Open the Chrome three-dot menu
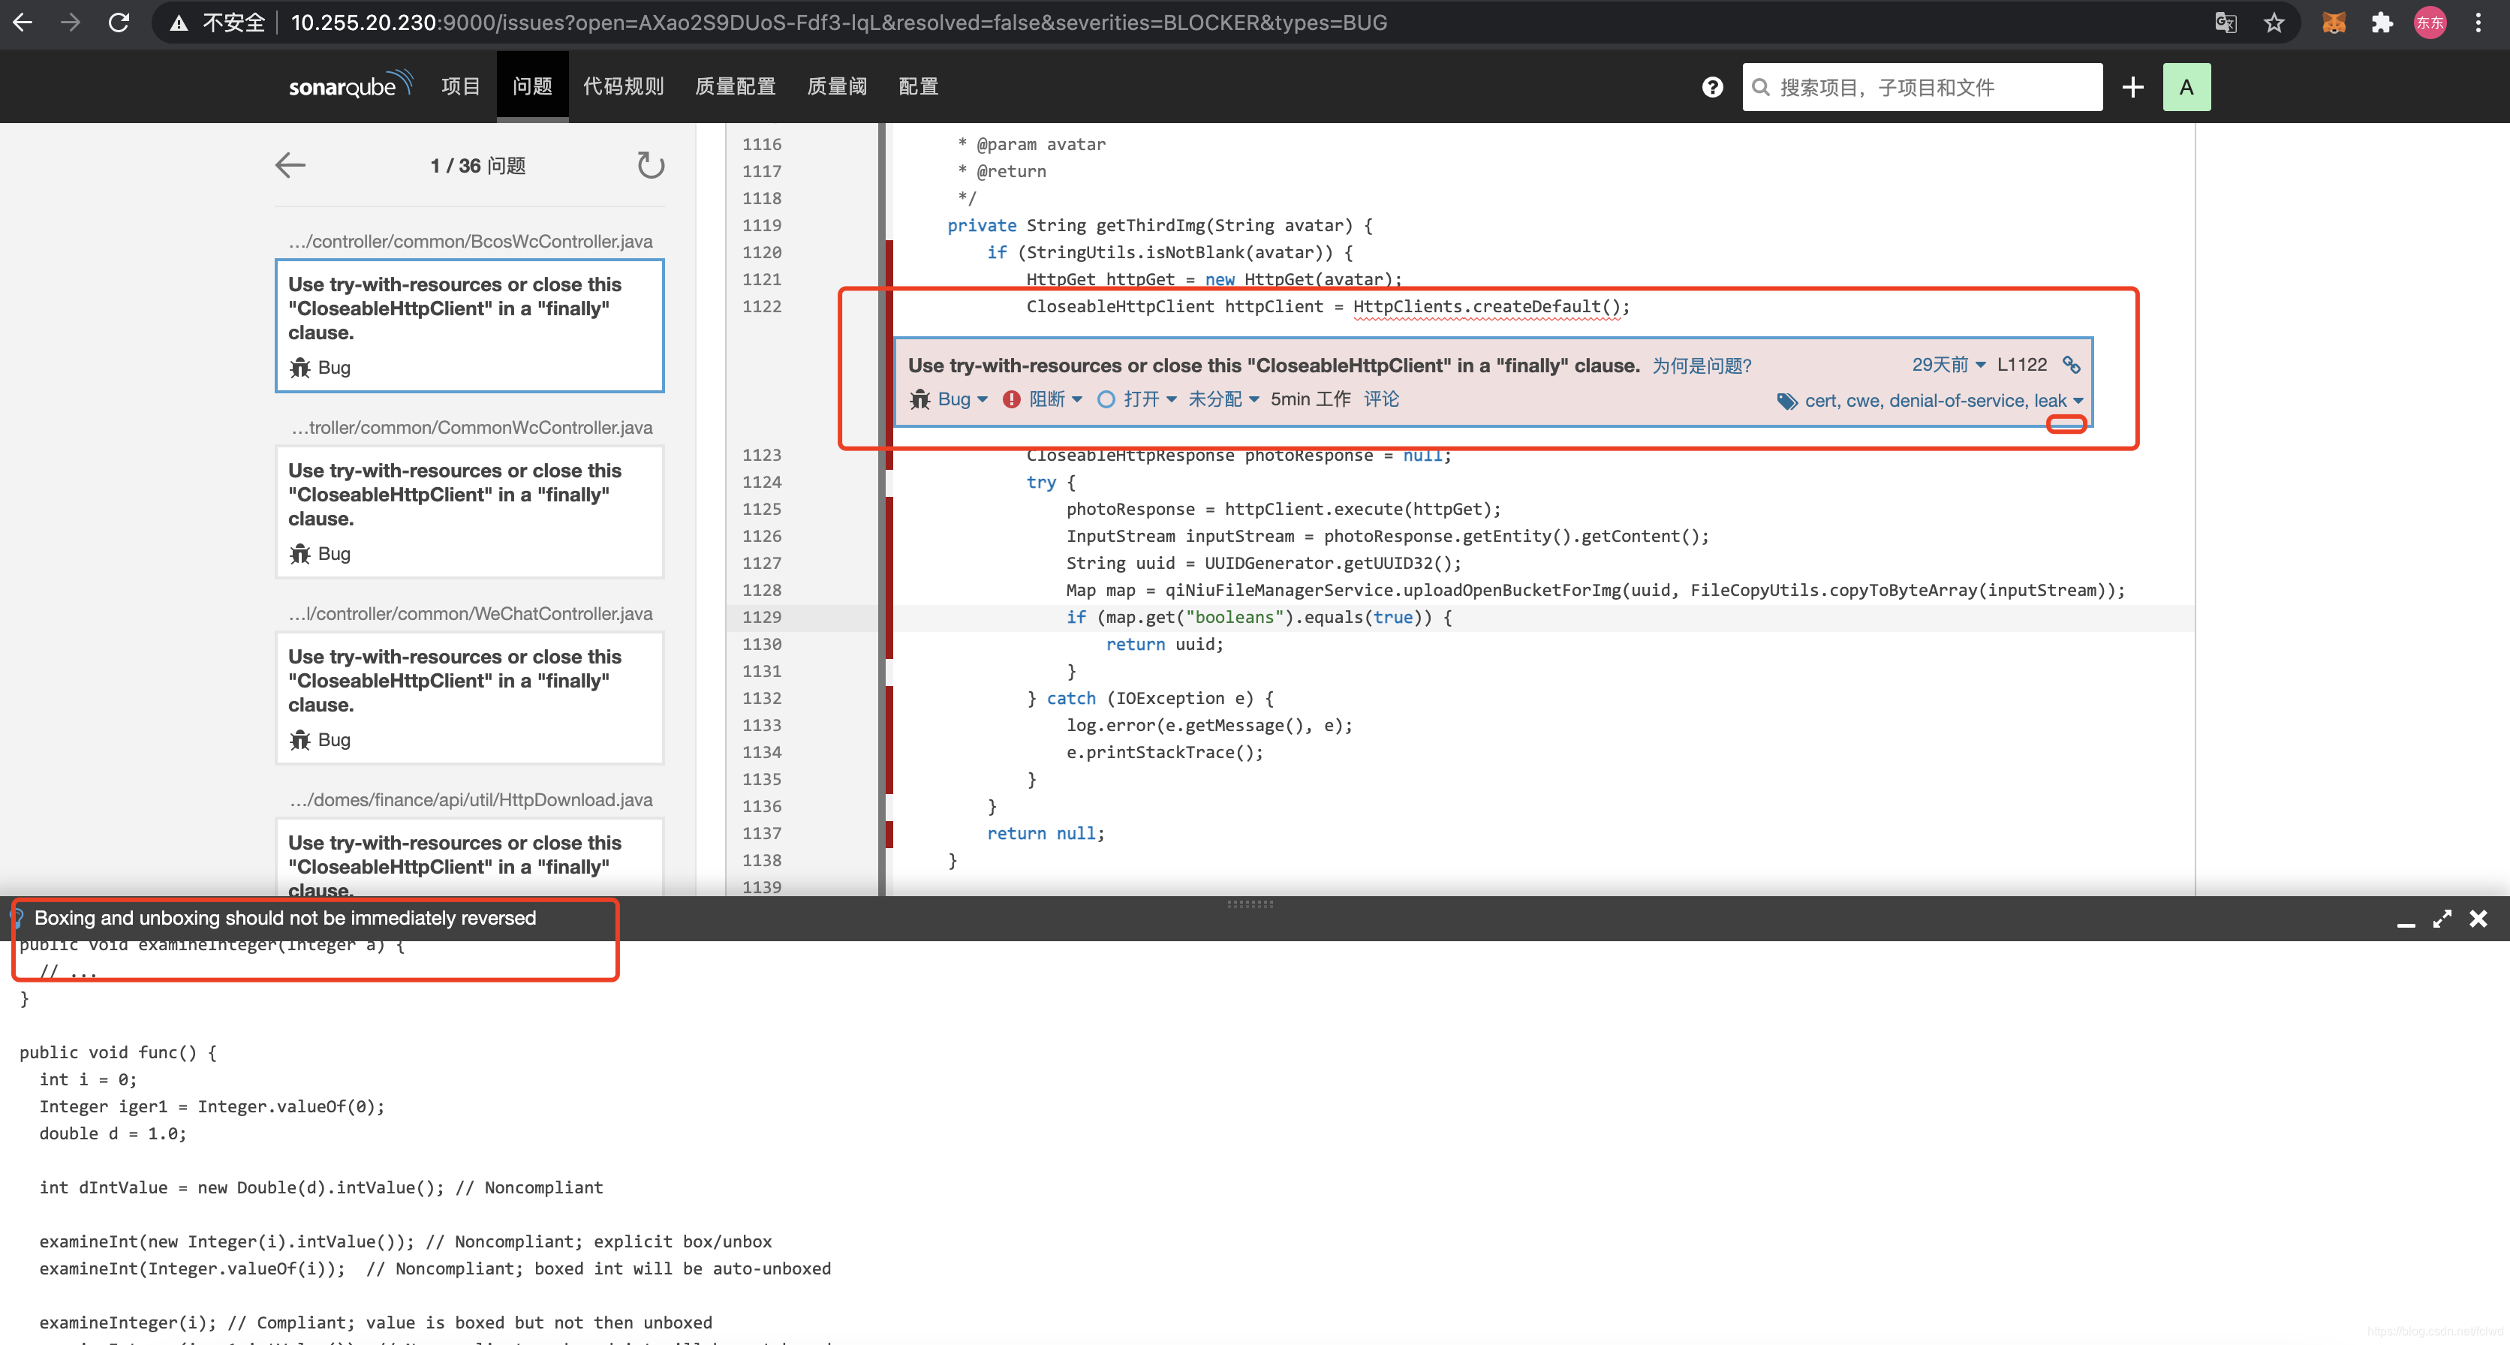 [x=2478, y=23]
